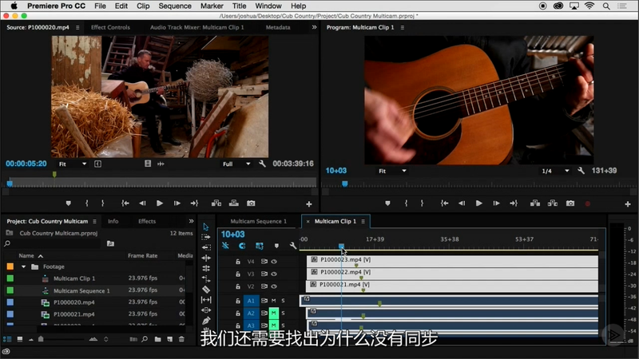Toggle snap magnet in timeline
The width and height of the screenshot is (639, 359).
pyautogui.click(x=242, y=246)
